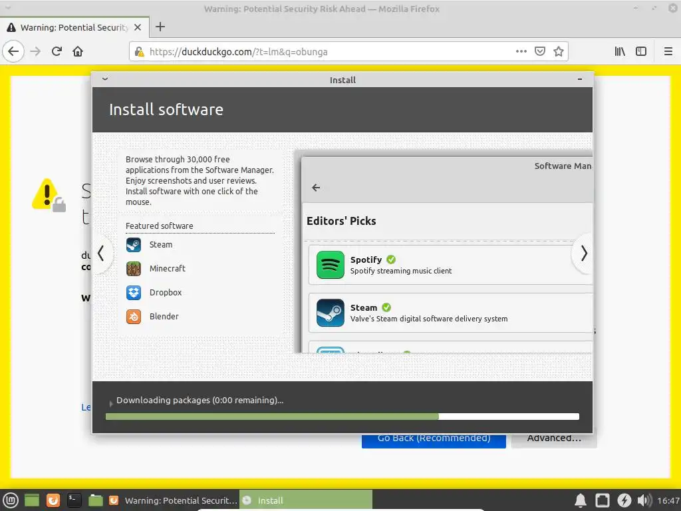Click Go Back (Recommended) button in Firefox
The image size is (681, 511).
434,440
